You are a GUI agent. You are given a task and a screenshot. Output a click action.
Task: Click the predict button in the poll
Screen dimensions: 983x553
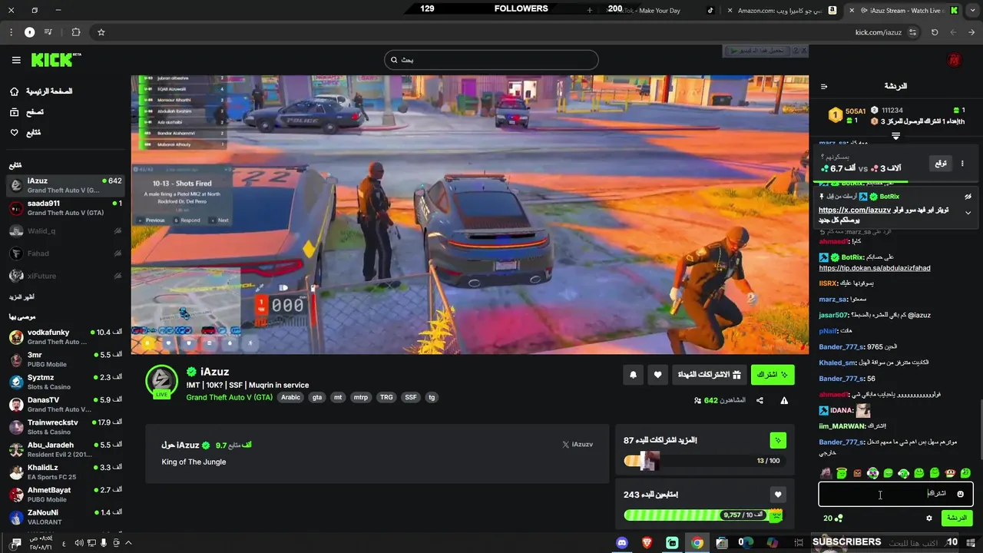[940, 164]
